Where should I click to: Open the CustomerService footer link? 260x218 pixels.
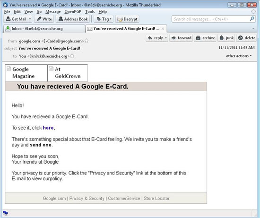point(124,199)
